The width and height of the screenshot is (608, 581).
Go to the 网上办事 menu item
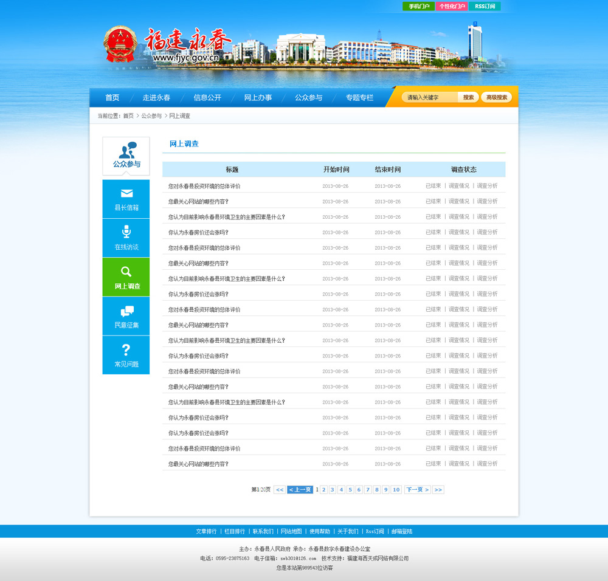(258, 98)
